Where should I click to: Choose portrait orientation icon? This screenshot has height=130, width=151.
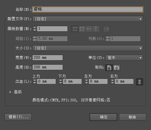pos(109,68)
